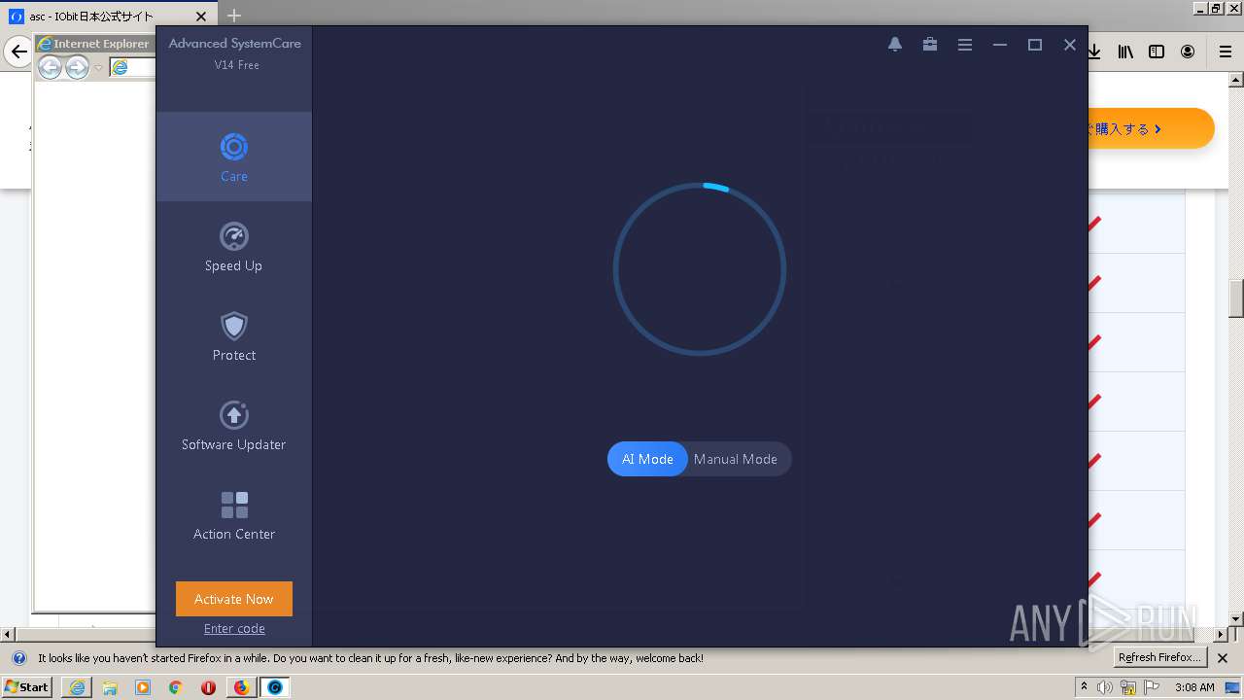The image size is (1244, 700).
Task: Click back arrow in Internet Explorer window
Action: pyautogui.click(x=51, y=67)
